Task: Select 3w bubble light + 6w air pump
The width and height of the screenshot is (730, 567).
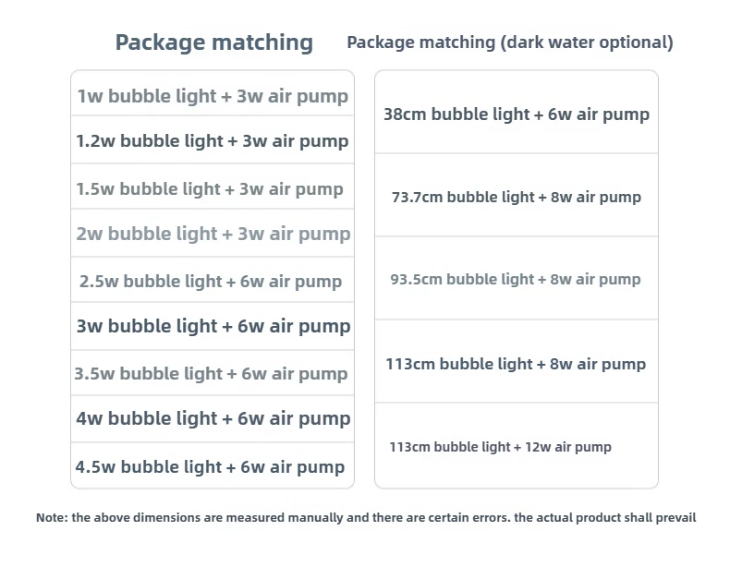Action: [213, 326]
